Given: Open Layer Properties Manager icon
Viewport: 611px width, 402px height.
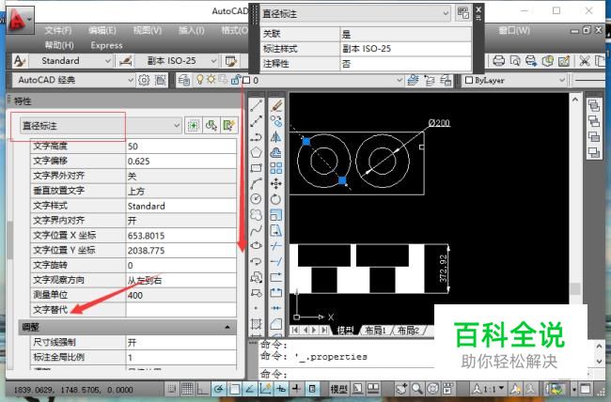Looking at the screenshot, I should (183, 80).
